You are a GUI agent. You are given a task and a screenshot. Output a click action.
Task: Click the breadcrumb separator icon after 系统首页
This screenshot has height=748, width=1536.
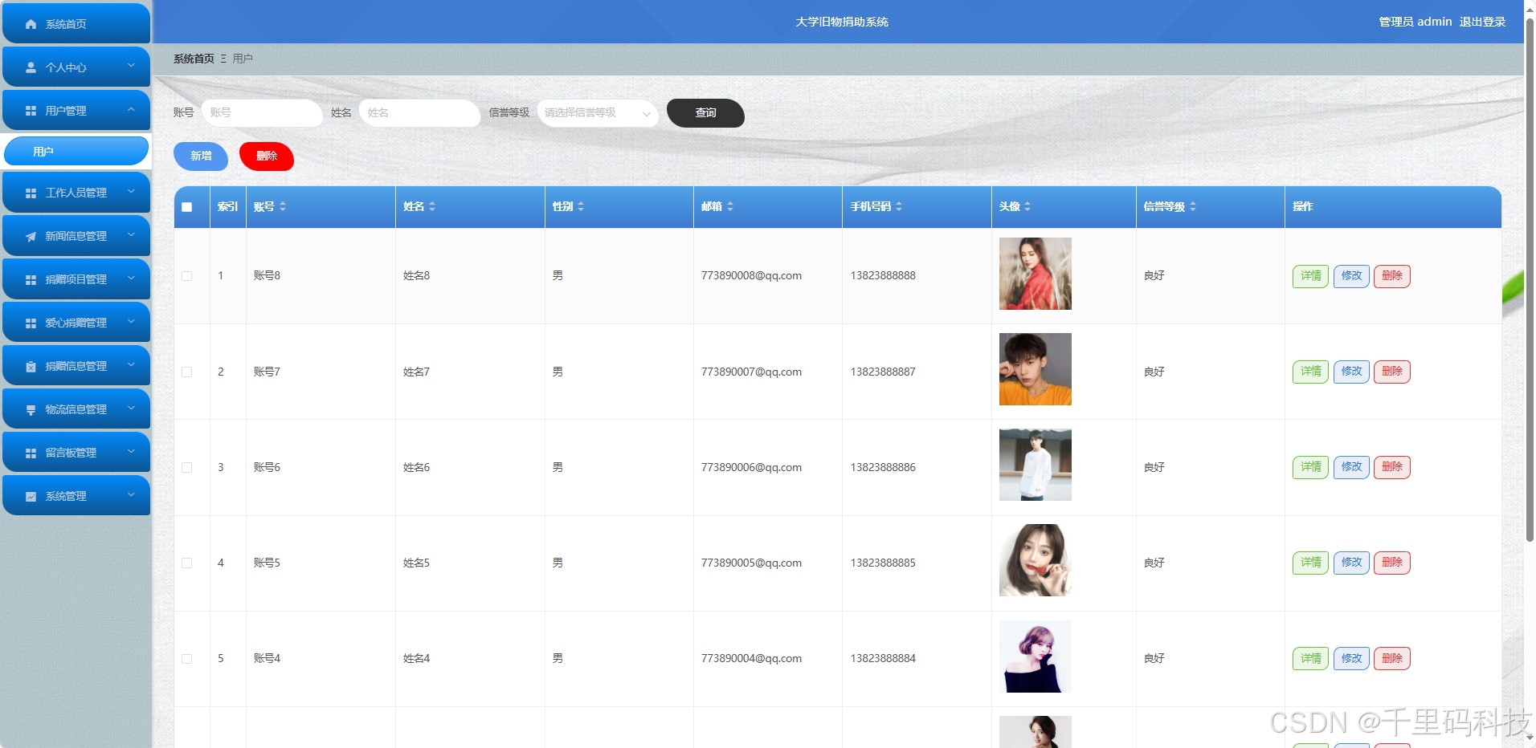[x=223, y=59]
